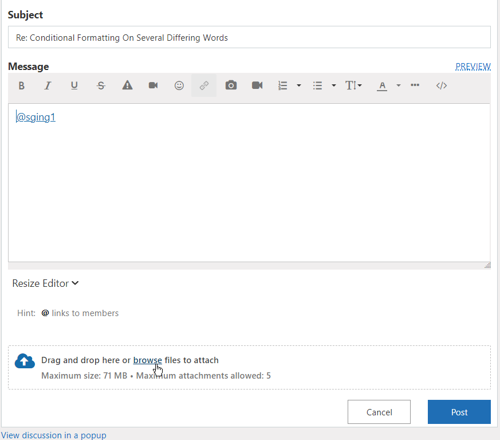Grab the editor resize handle corner
Image resolution: width=500 pixels, height=440 pixels.
pos(487,266)
